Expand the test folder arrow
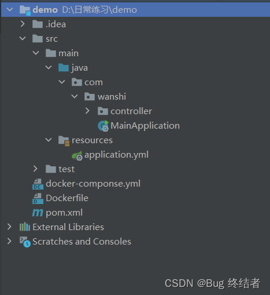270x295 pixels. [x=35, y=169]
